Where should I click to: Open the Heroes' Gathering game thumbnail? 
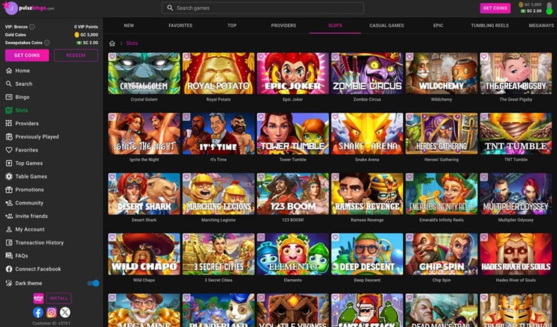click(x=441, y=133)
